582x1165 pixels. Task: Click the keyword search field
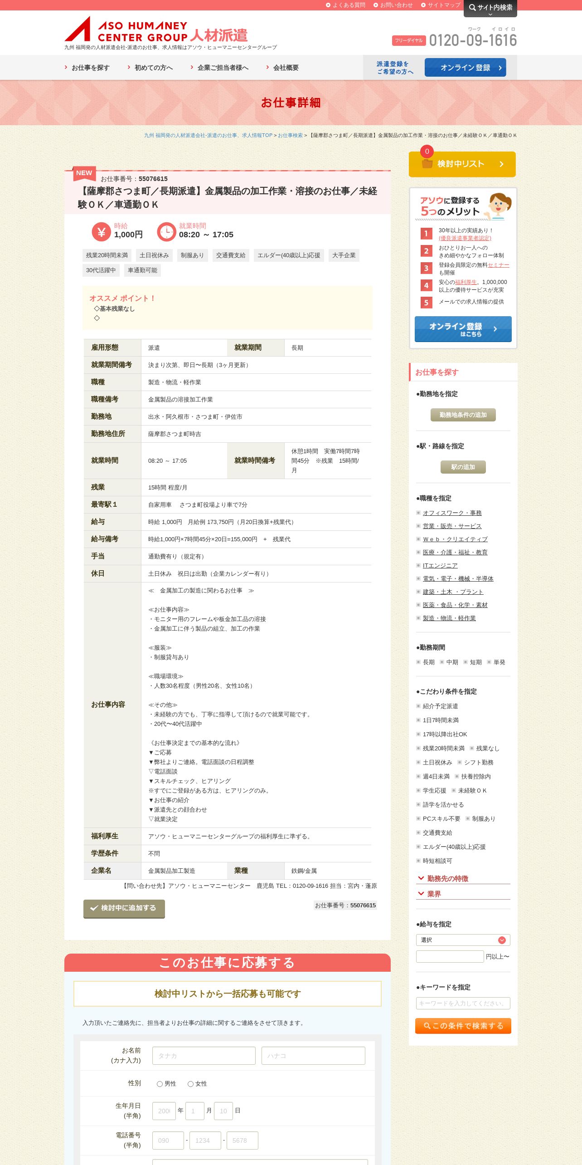tap(463, 1003)
